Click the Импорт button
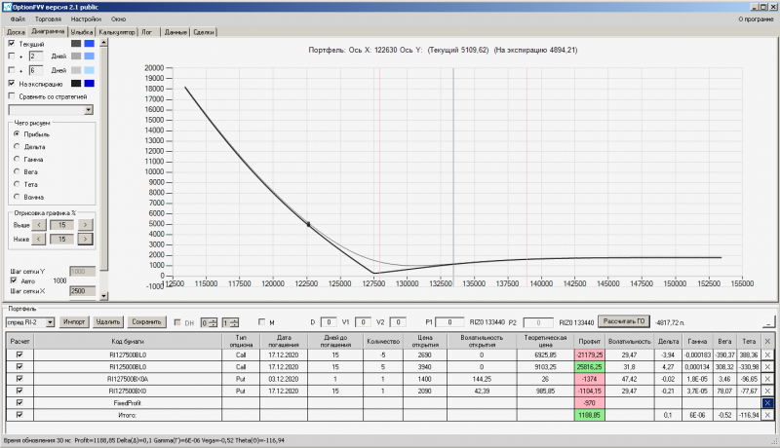Screen dimensions: 780x448 (x=74, y=321)
